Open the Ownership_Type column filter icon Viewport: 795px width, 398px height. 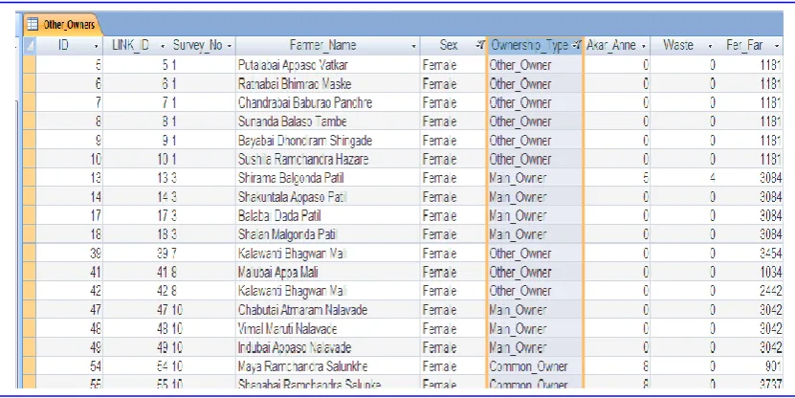point(577,46)
